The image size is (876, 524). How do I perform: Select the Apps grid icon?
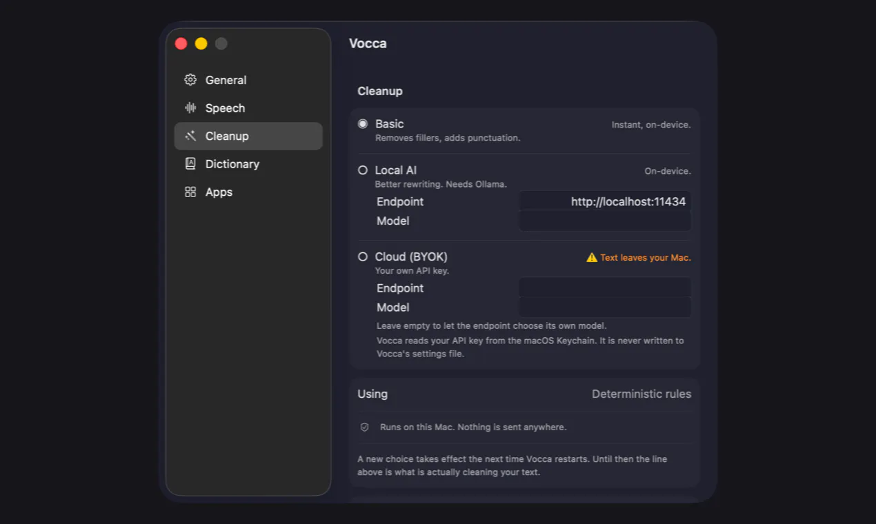pyautogui.click(x=190, y=192)
